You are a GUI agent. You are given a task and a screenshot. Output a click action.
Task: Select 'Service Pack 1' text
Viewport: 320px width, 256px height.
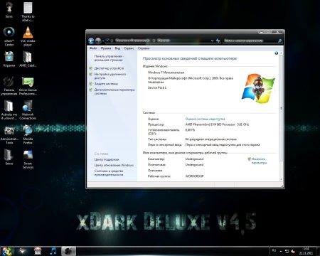[157, 87]
